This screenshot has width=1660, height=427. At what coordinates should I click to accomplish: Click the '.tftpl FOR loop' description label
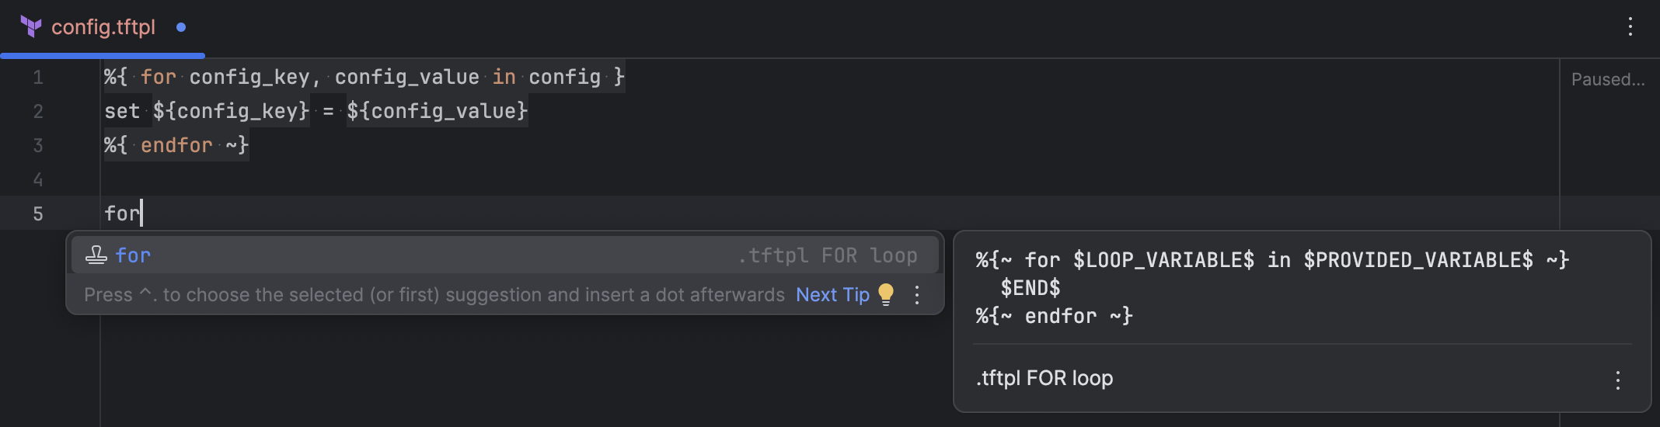1044,378
